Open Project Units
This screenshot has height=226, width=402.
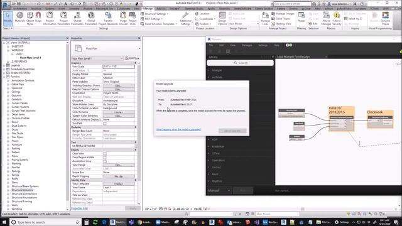coord(133,18)
